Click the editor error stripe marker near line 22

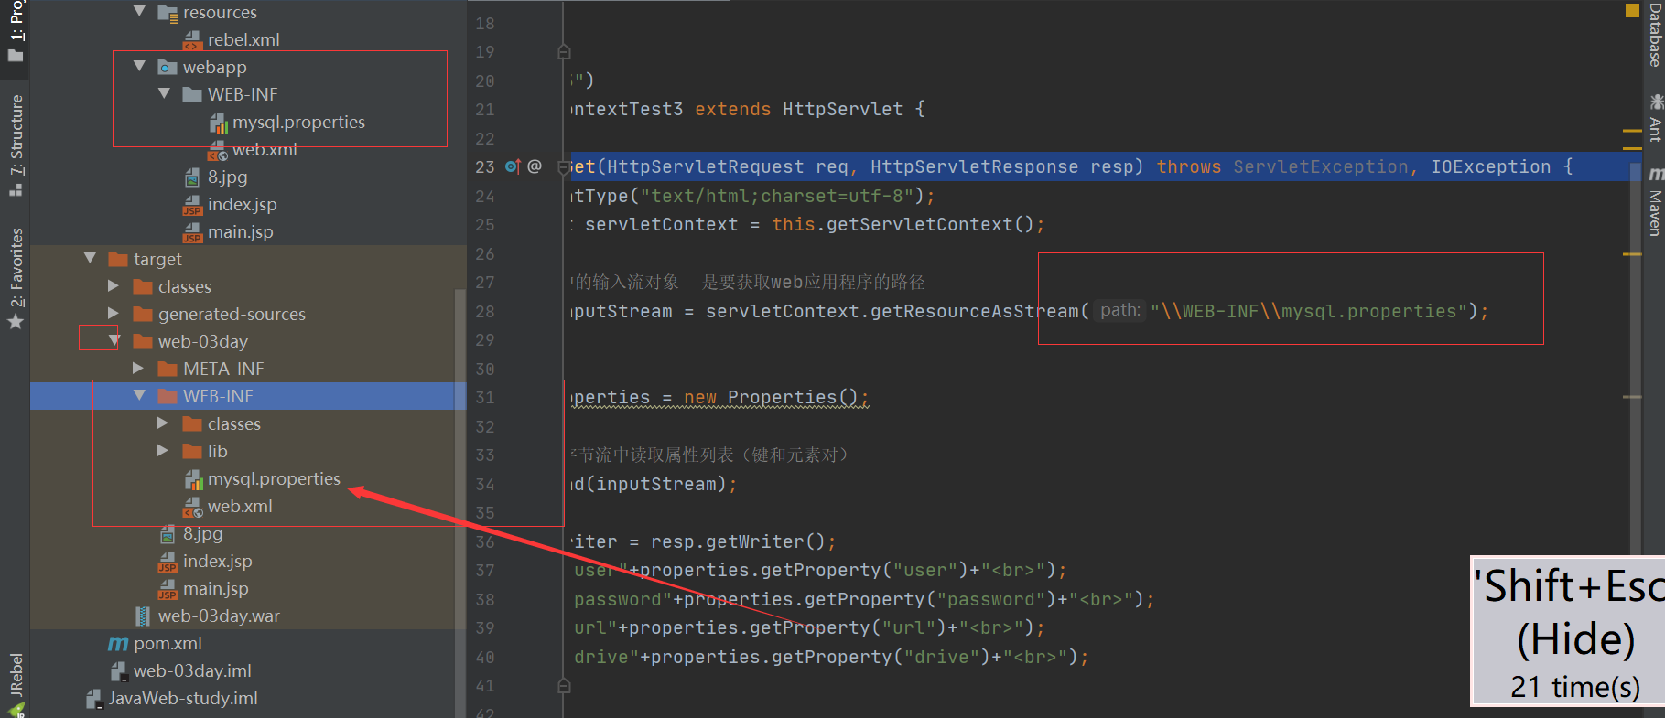[x=1632, y=131]
